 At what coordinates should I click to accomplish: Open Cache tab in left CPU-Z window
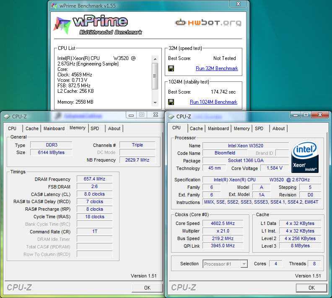[32, 128]
